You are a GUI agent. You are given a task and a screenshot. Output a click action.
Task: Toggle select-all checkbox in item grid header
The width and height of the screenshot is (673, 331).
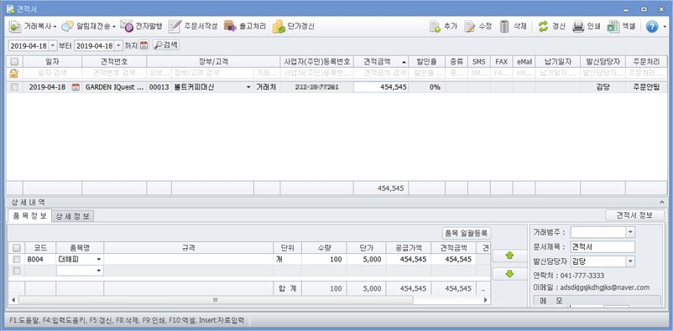click(x=16, y=248)
